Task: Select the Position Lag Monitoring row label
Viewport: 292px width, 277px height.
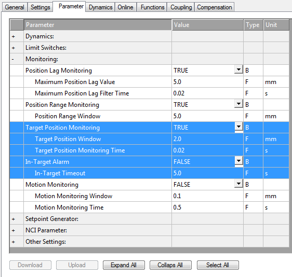Action: click(59, 71)
